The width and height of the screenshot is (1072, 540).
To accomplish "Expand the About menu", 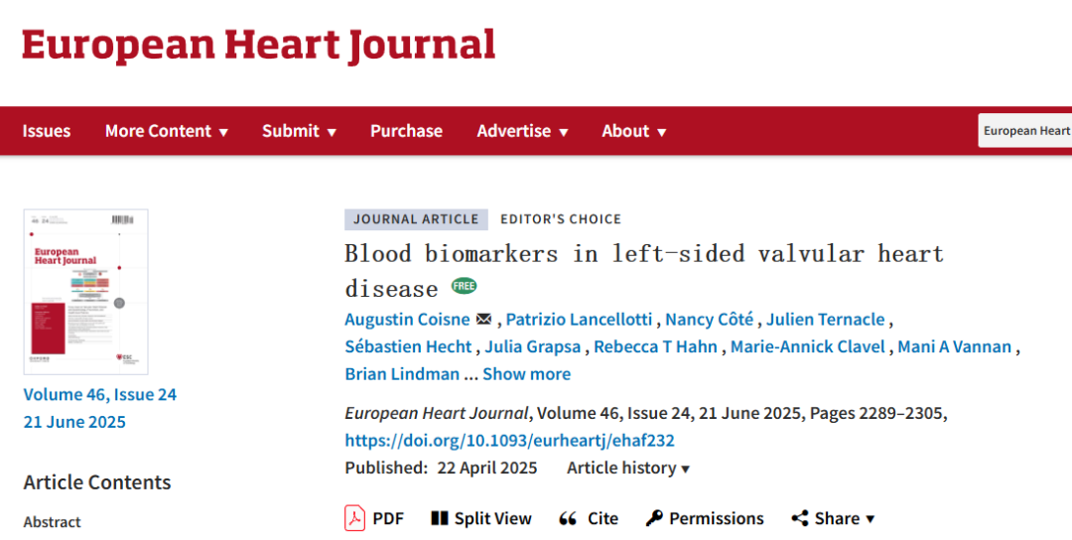I will [633, 131].
